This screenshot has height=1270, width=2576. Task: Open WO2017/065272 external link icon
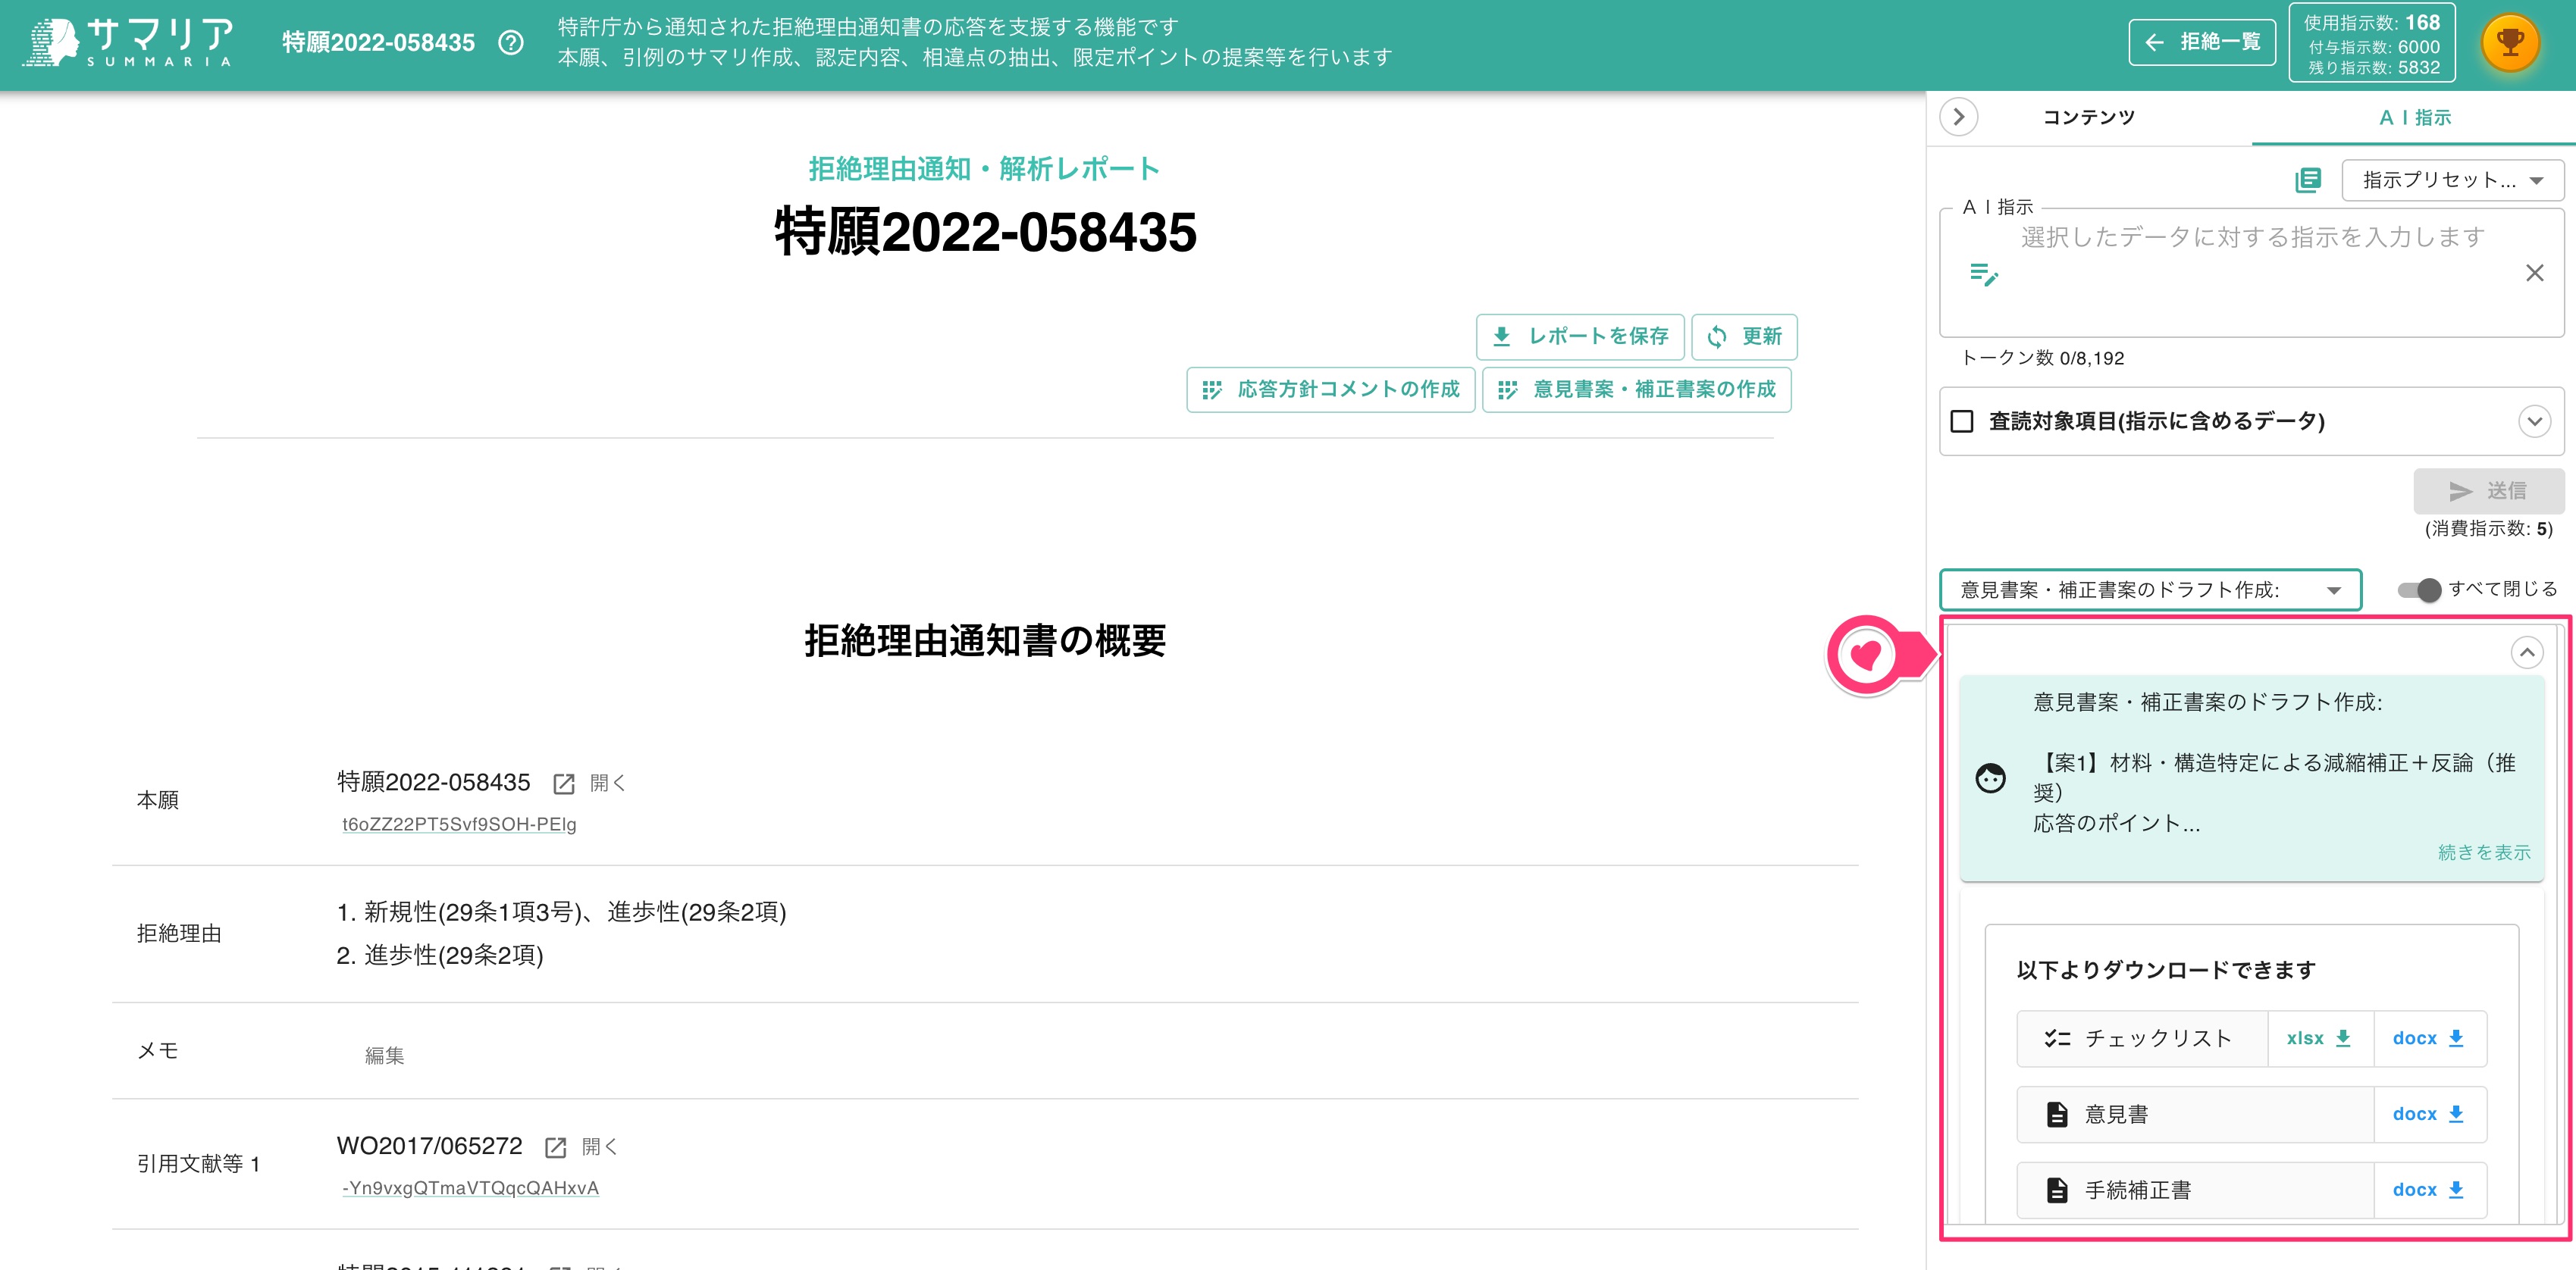(x=556, y=1148)
